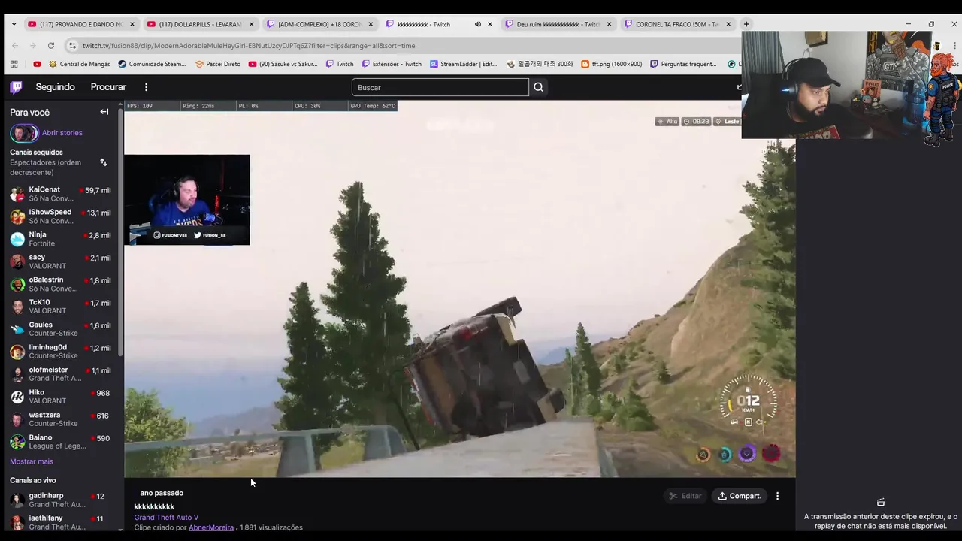Image resolution: width=962 pixels, height=541 pixels.
Task: Open sacy channel
Action: [x=60, y=261]
